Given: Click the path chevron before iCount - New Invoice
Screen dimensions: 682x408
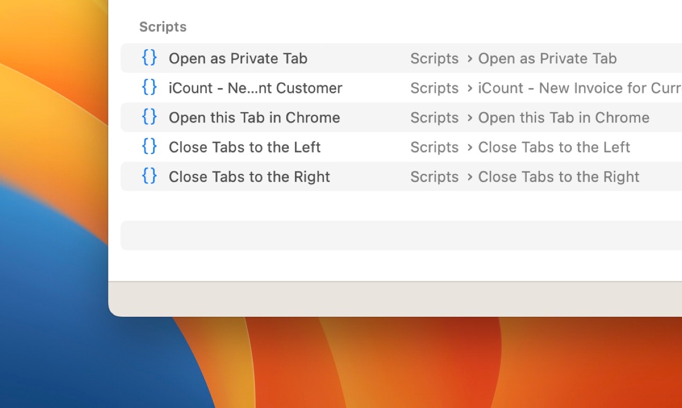Looking at the screenshot, I should 470,88.
